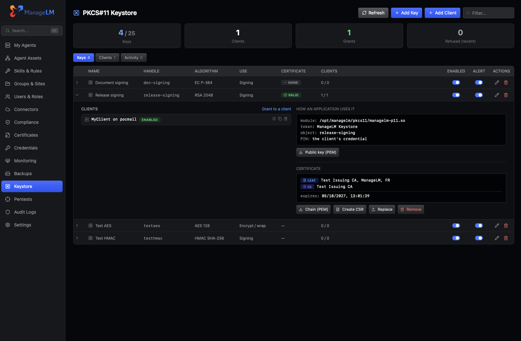
Task: Click the 4 / 25 Keys stat card
Action: pos(127,36)
